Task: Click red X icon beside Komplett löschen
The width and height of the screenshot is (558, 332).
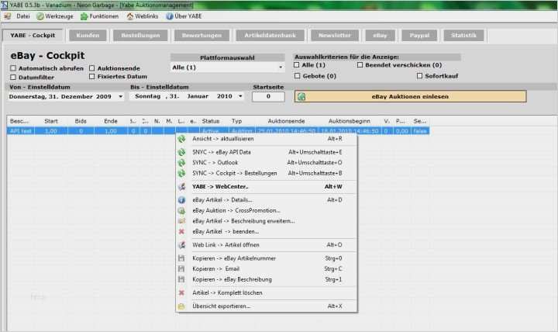Action: [x=181, y=292]
